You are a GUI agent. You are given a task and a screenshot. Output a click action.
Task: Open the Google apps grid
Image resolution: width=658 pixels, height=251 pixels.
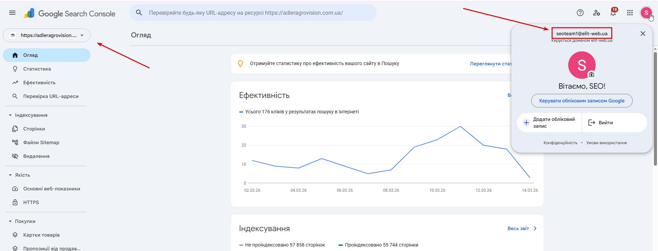630,13
